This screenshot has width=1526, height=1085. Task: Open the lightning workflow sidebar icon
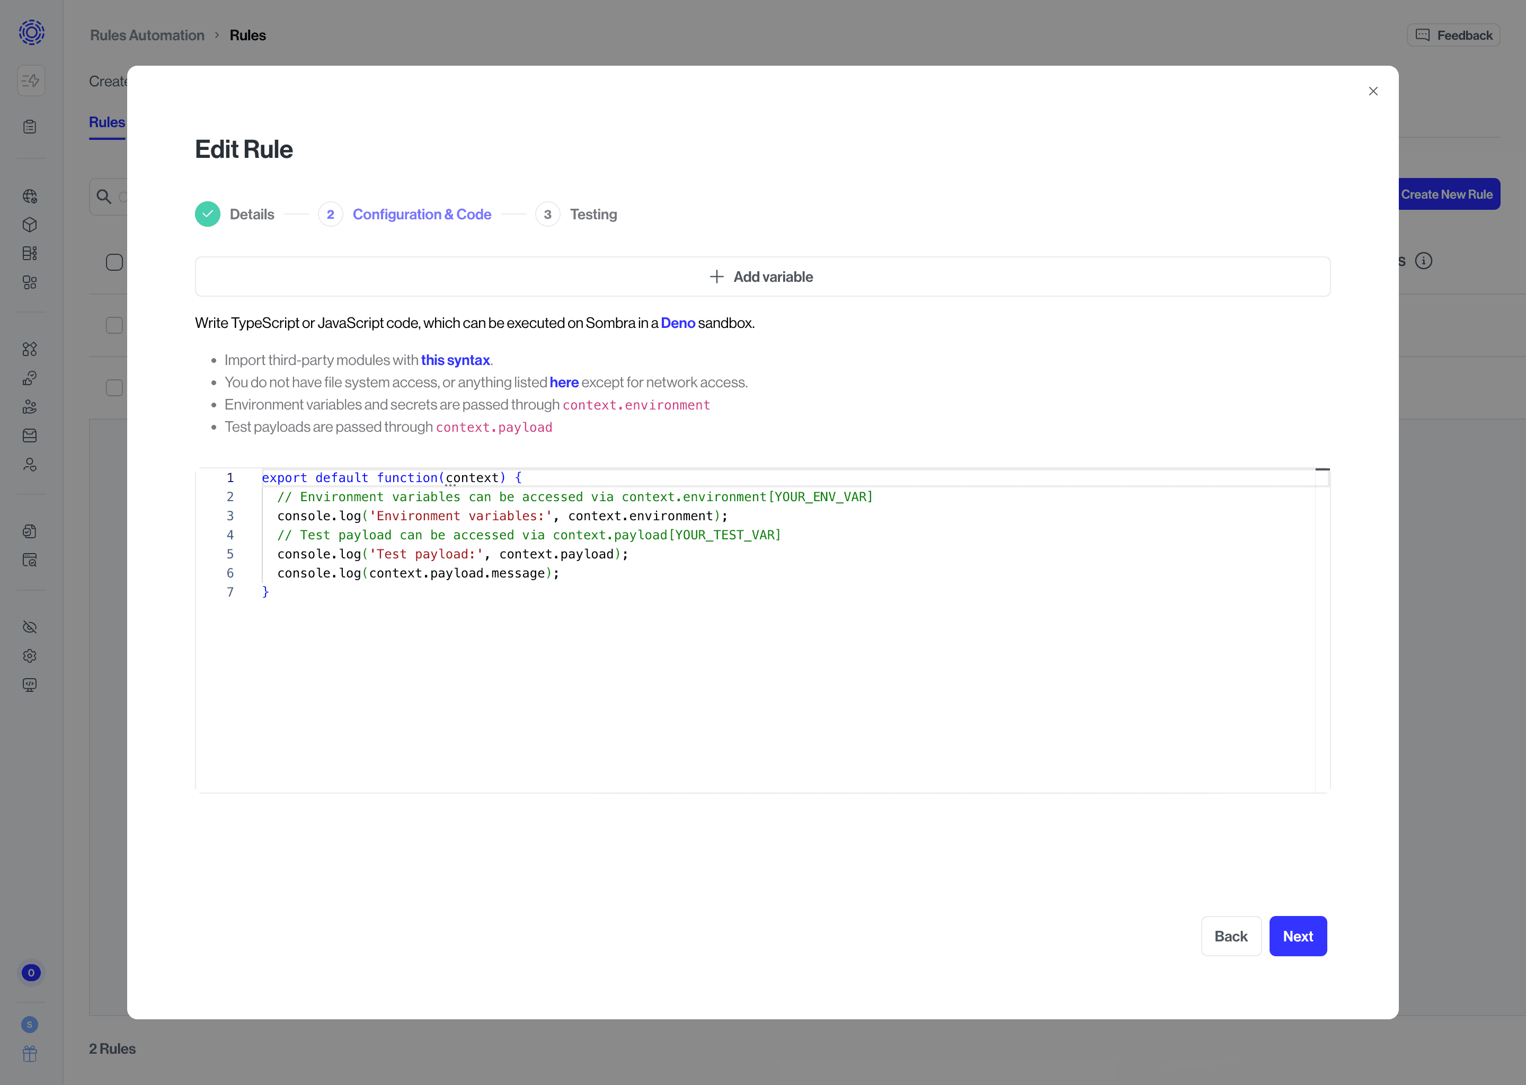[x=31, y=81]
